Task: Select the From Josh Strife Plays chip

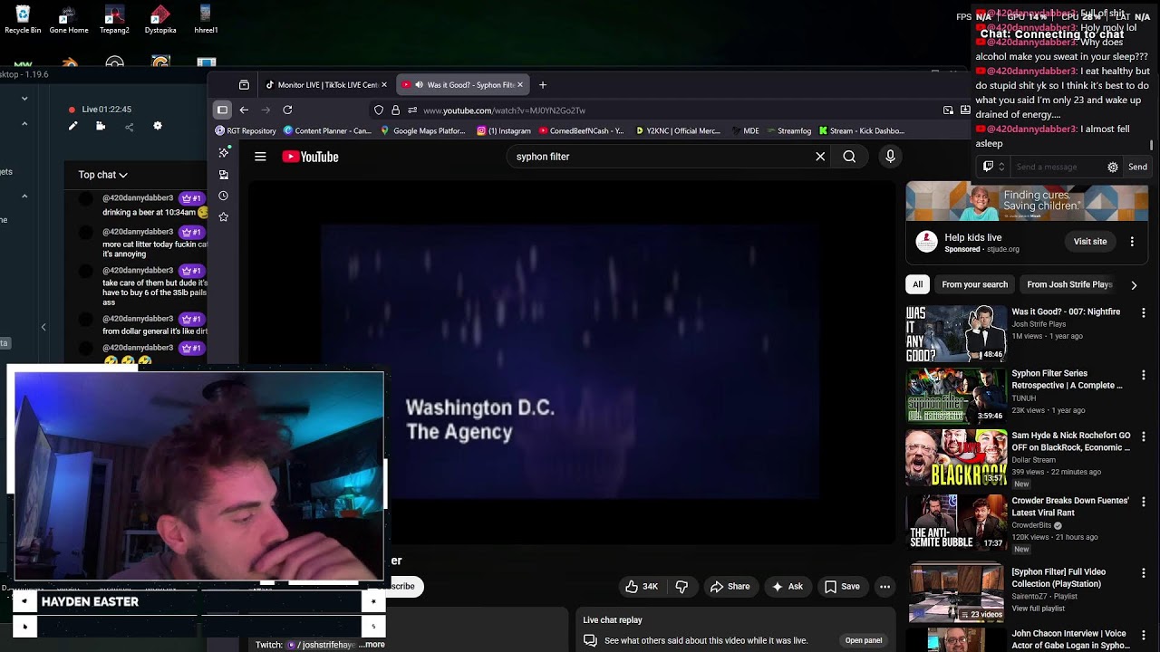Action: coord(1069,284)
